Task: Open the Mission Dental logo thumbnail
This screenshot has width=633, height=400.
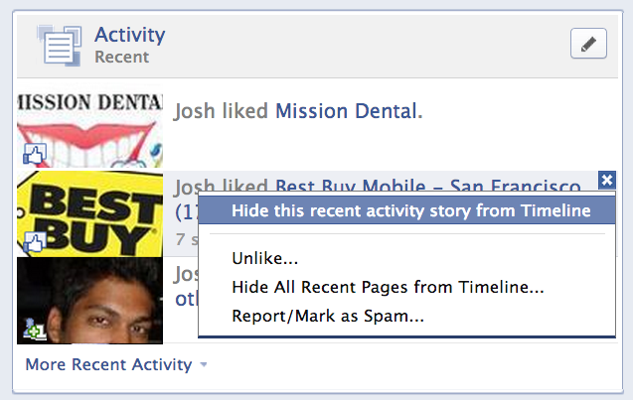Action: (89, 124)
